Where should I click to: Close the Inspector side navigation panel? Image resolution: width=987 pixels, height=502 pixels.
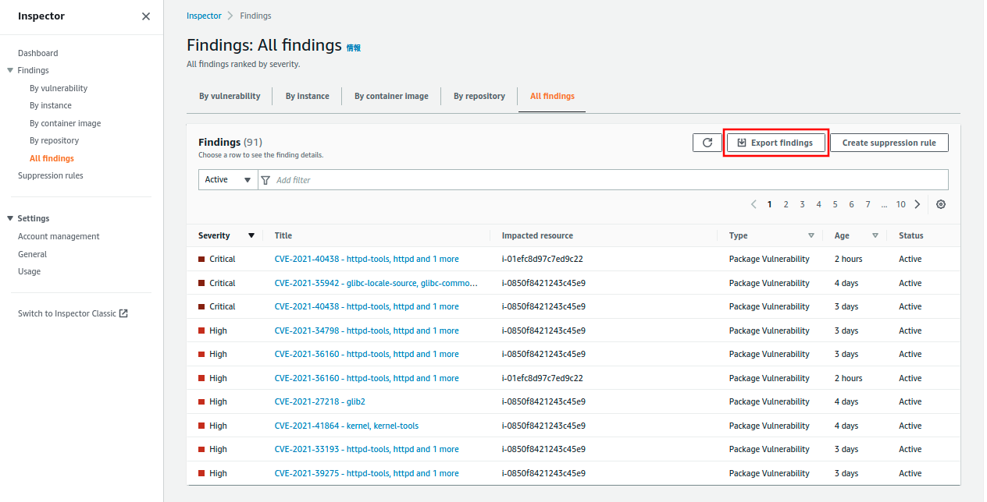point(146,16)
